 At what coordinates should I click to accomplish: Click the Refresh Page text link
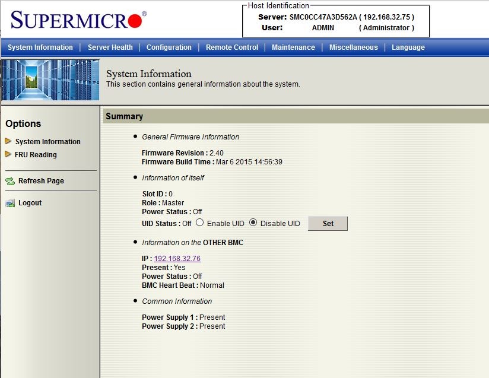click(x=41, y=181)
